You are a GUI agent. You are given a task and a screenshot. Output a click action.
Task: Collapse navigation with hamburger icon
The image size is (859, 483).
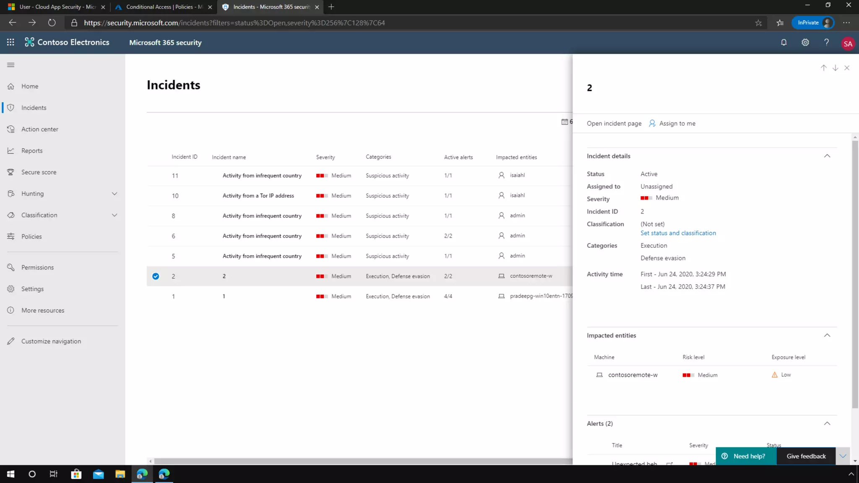tap(11, 65)
